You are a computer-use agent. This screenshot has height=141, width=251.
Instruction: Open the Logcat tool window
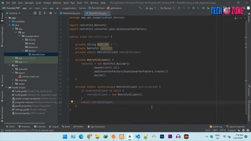coord(54,127)
